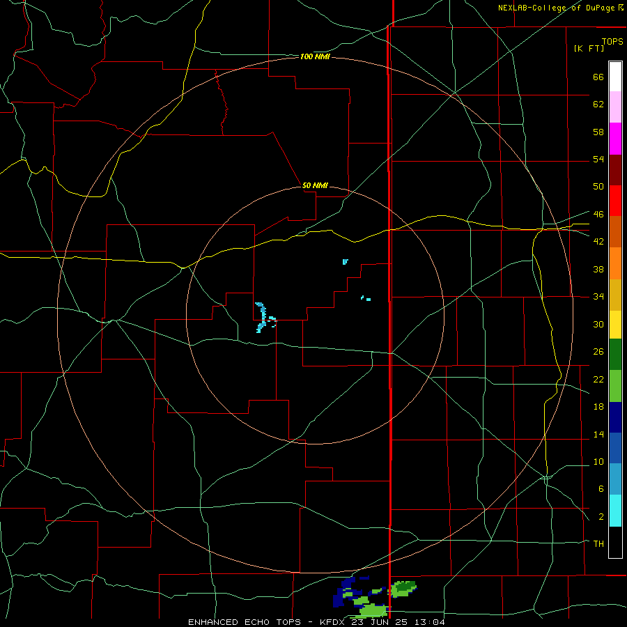Click the '50 NMI' range ring label
Screen dimensions: 627x627
click(x=315, y=185)
